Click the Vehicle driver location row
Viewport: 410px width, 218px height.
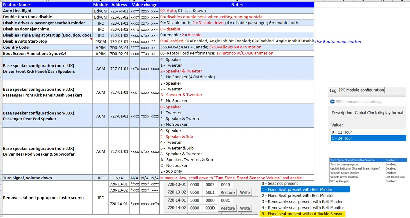point(344,177)
